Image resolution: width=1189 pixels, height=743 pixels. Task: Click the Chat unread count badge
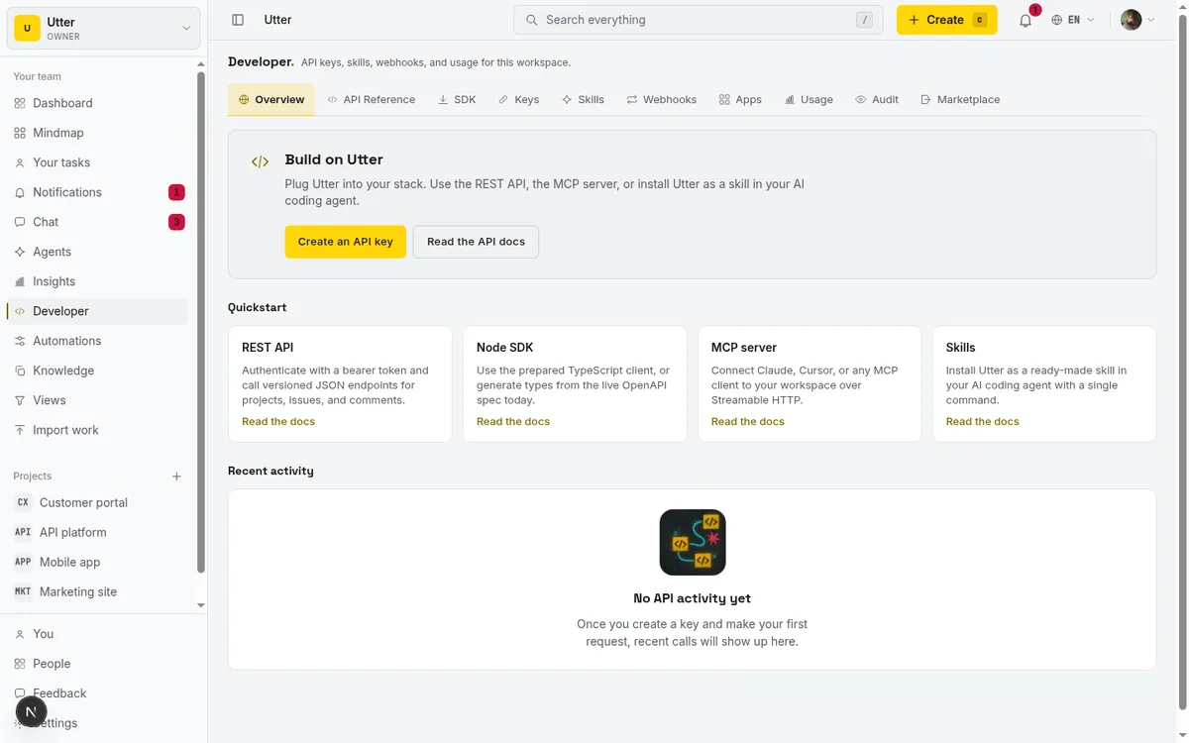(x=176, y=222)
